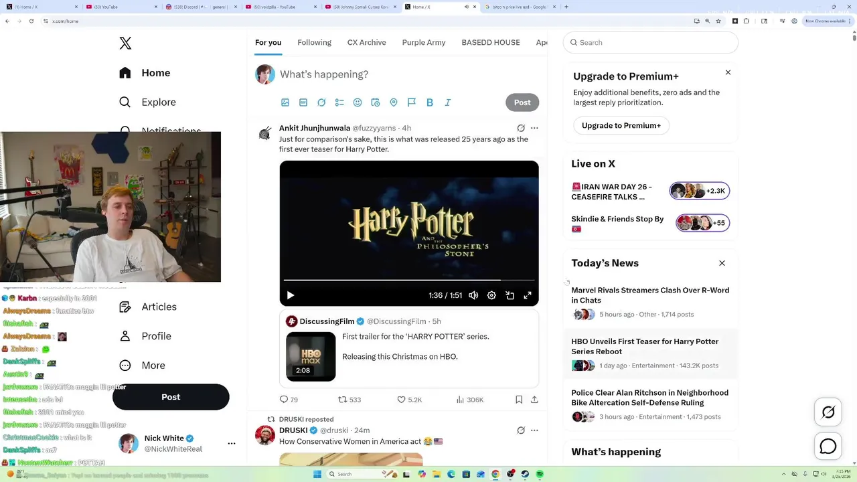Schedule the post with calendar icon
This screenshot has height=482, width=857.
(376, 102)
